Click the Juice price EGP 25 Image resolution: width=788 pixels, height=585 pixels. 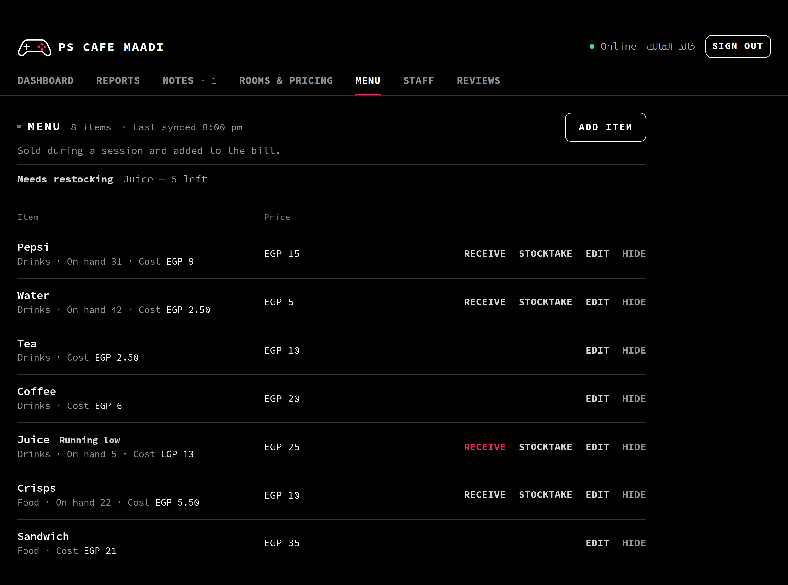point(282,447)
